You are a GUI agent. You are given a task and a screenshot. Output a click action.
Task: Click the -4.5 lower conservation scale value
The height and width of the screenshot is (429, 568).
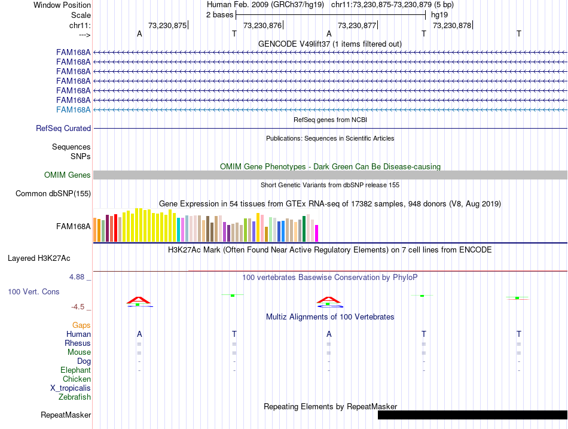click(78, 307)
